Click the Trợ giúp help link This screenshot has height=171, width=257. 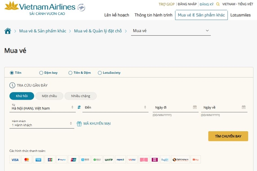click(x=166, y=4)
